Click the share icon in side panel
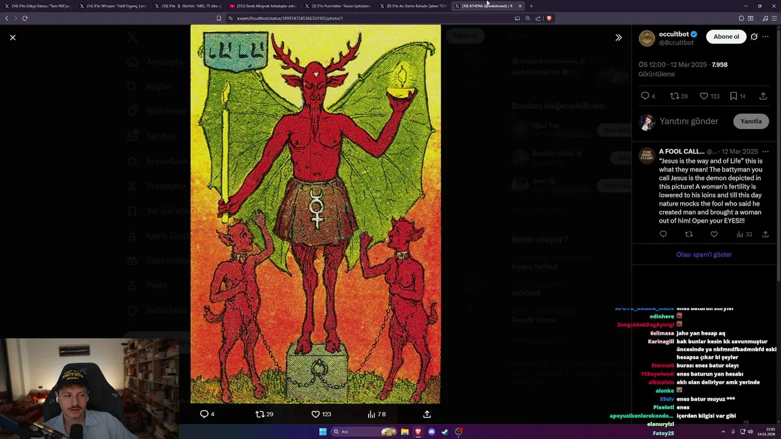 click(x=763, y=96)
